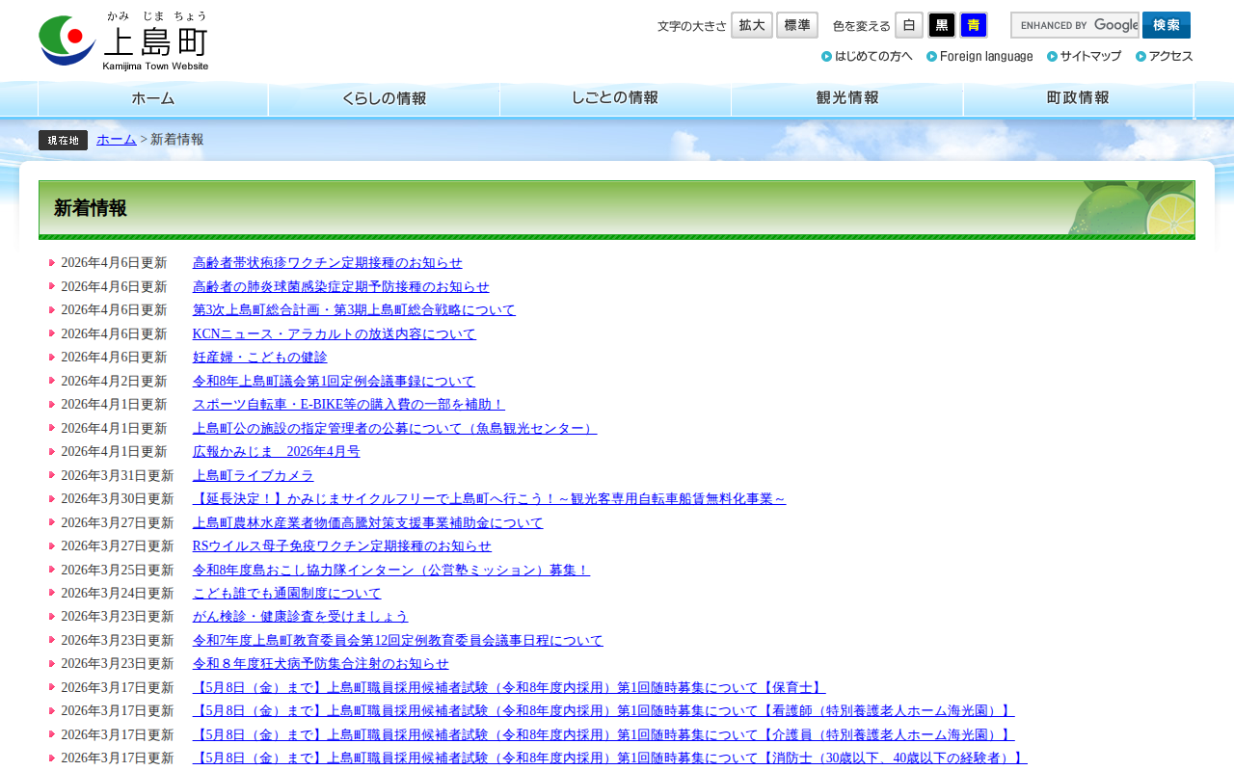
Task: Focus the Google search field
Action: click(1075, 25)
